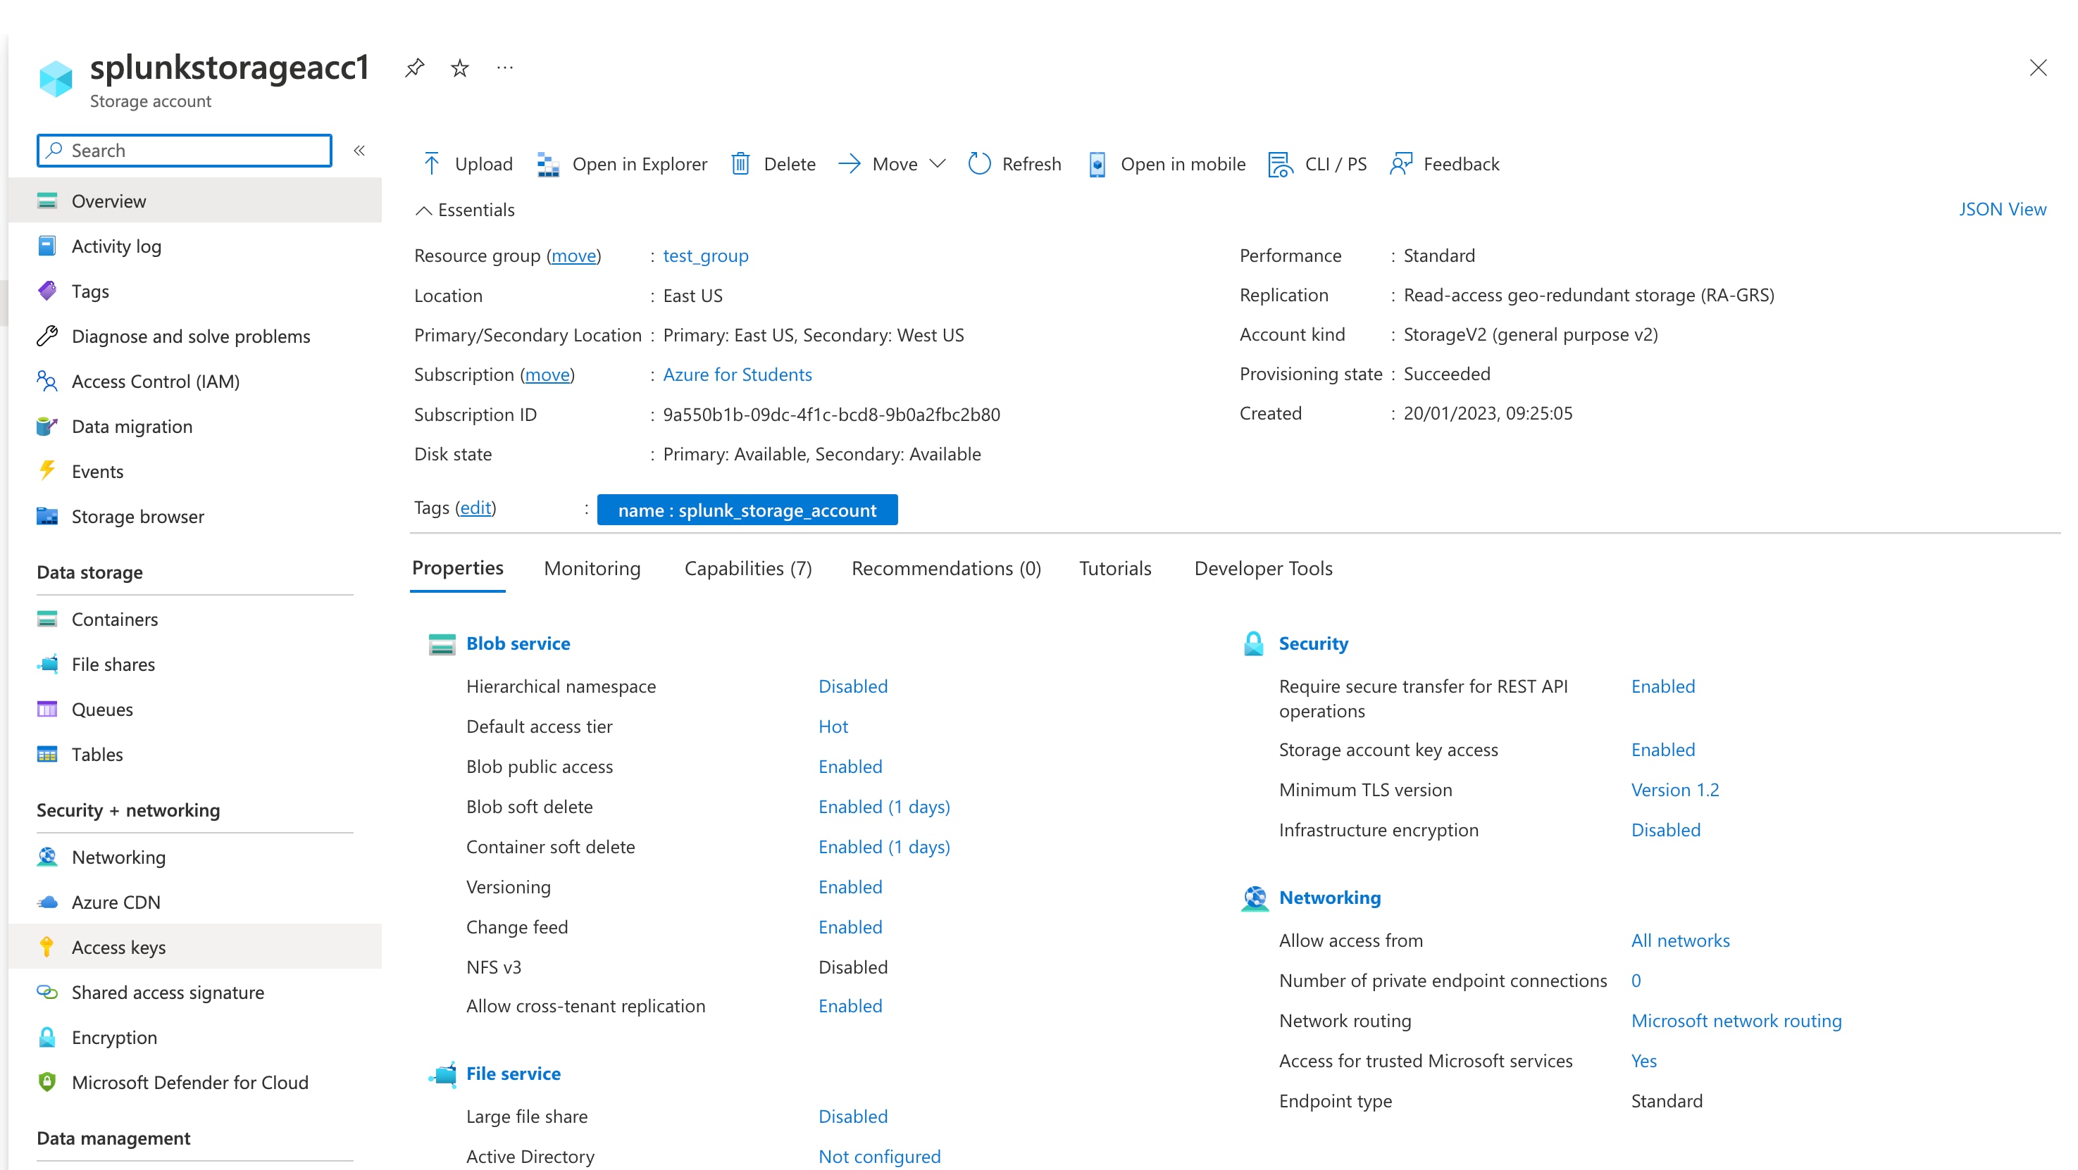Click the name : splunk_storage_account tag
This screenshot has height=1170, width=2078.
(x=747, y=510)
